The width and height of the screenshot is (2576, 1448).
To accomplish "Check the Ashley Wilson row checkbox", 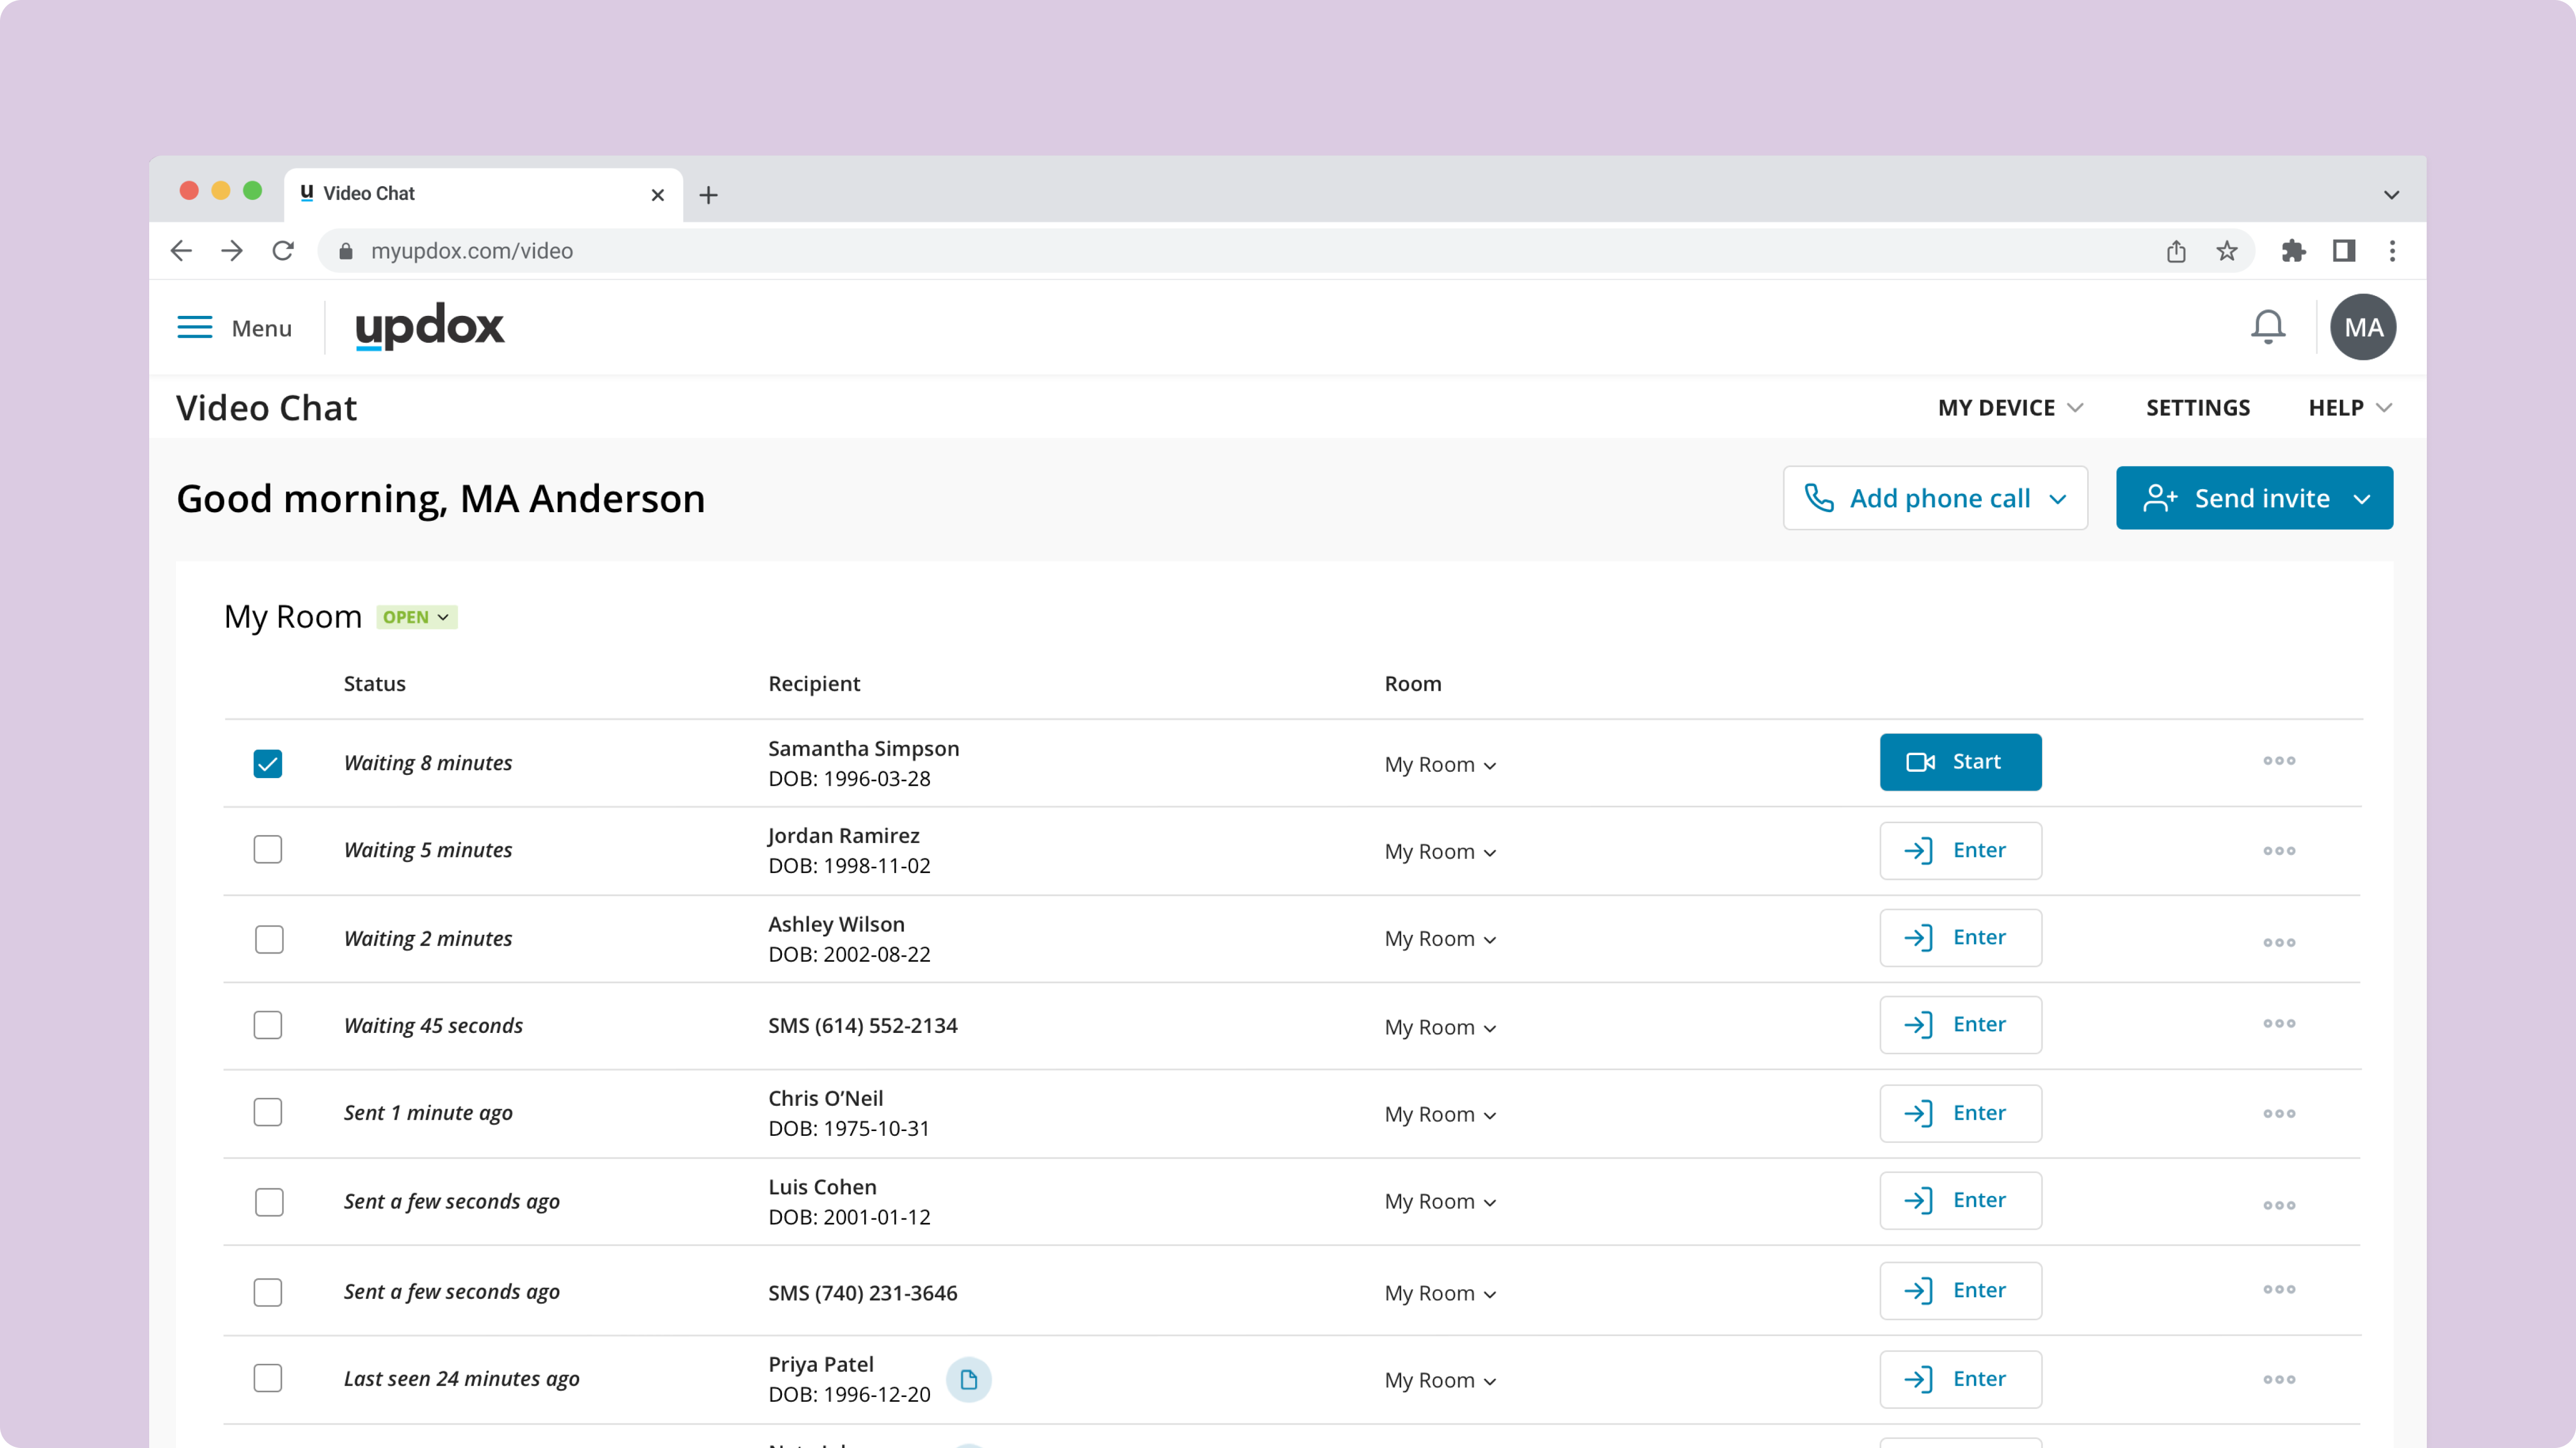I will click(269, 940).
